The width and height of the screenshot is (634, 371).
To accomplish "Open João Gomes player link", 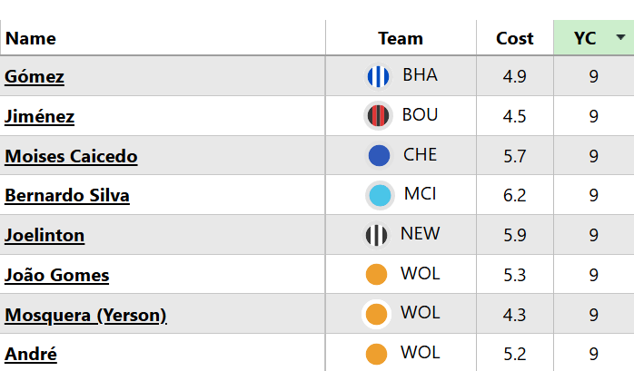I will pos(57,275).
